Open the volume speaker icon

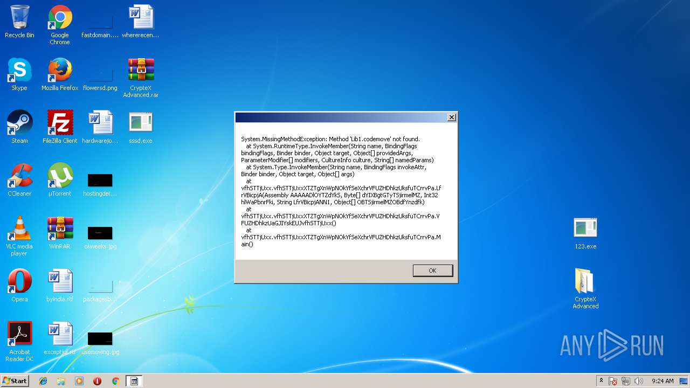639,381
